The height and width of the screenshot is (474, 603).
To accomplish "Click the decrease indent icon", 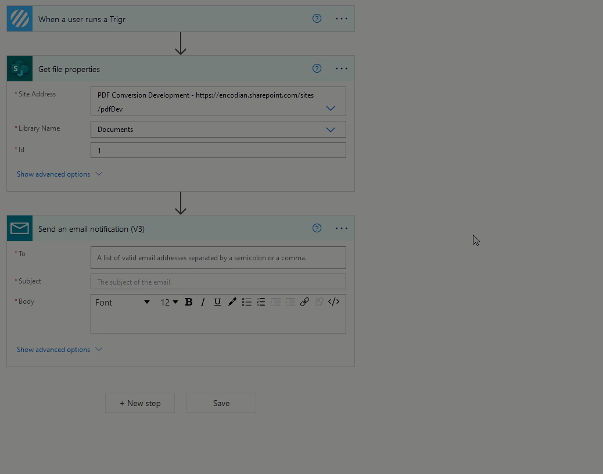I will 276,302.
